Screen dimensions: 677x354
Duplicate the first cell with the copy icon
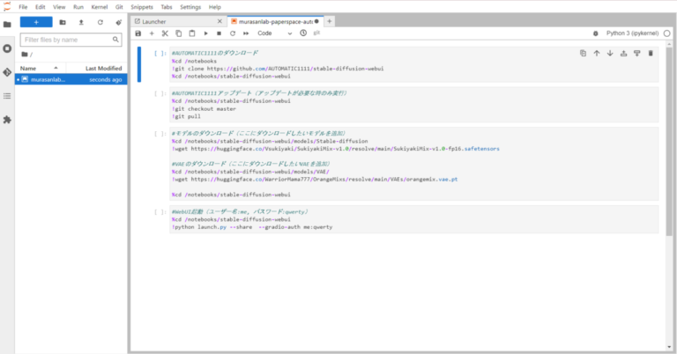click(583, 53)
